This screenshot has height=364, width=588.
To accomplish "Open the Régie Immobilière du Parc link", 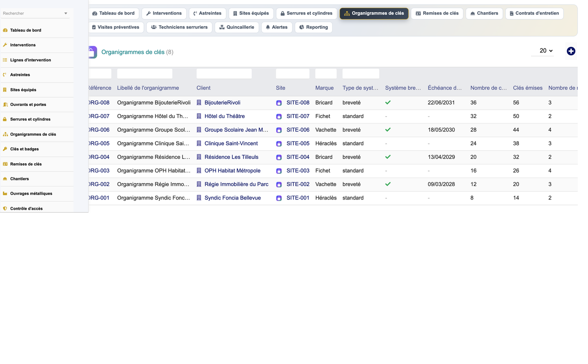I will click(x=236, y=184).
